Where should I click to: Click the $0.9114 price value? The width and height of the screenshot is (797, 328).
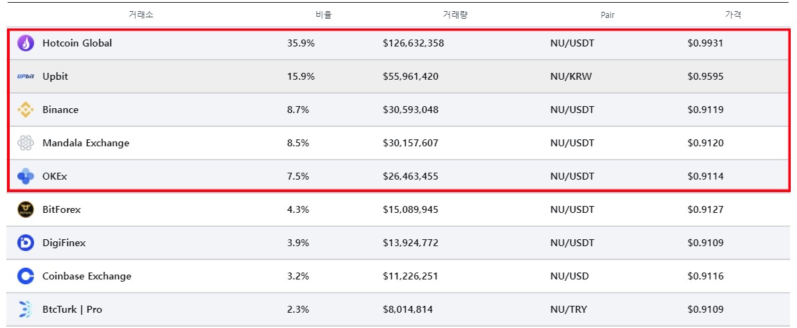coord(705,176)
